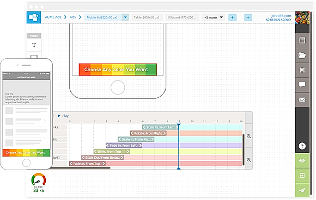The width and height of the screenshot is (316, 200).
Task: Click the AD DESIGN AGENCY label
Action: (x=278, y=20)
